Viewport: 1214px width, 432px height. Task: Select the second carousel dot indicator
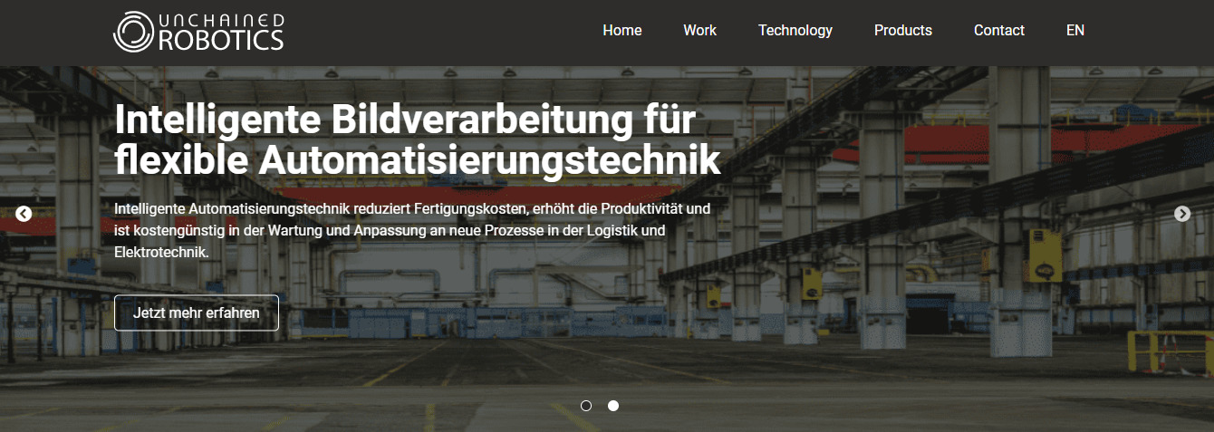(613, 406)
